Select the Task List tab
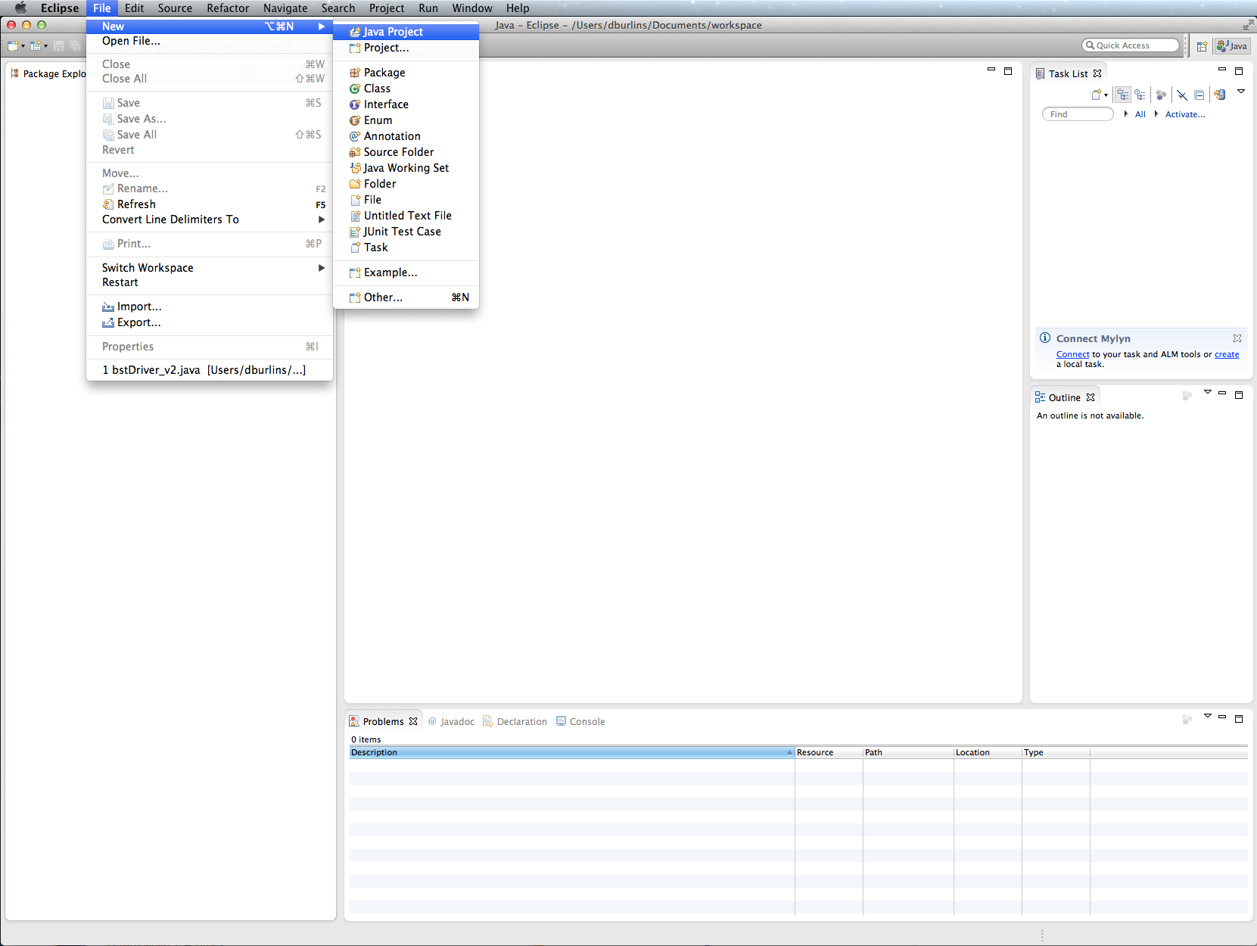This screenshot has height=946, width=1257. click(1068, 73)
